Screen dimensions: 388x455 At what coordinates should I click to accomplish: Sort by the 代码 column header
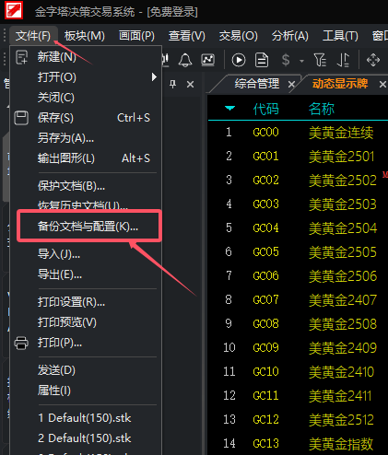click(x=265, y=109)
